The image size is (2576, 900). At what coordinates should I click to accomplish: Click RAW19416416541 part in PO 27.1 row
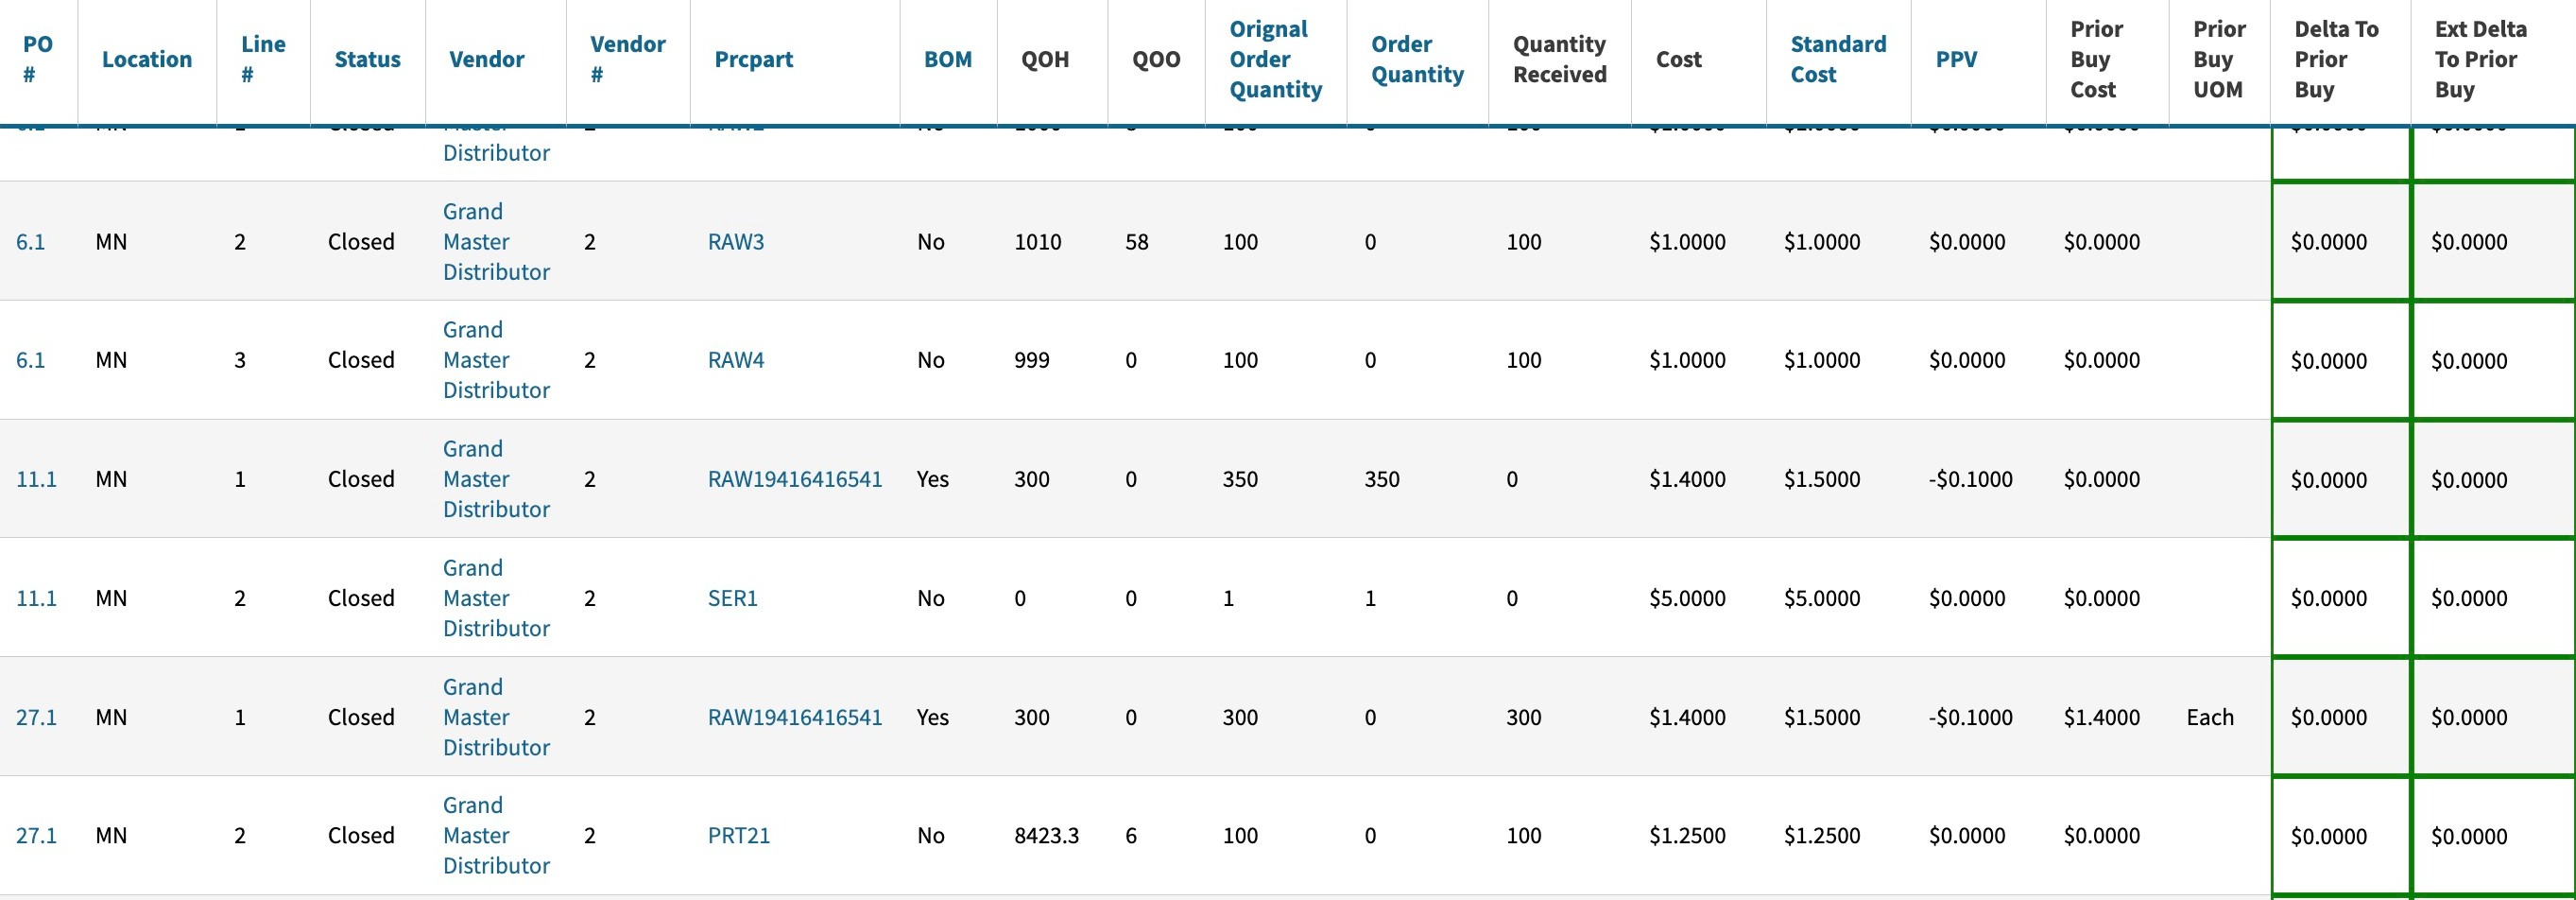(794, 717)
